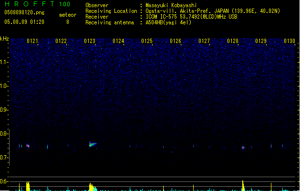The height and width of the screenshot is (191, 300).
Task: Click the 1.1 kHz axis tick label
Action: (x=4, y=62)
